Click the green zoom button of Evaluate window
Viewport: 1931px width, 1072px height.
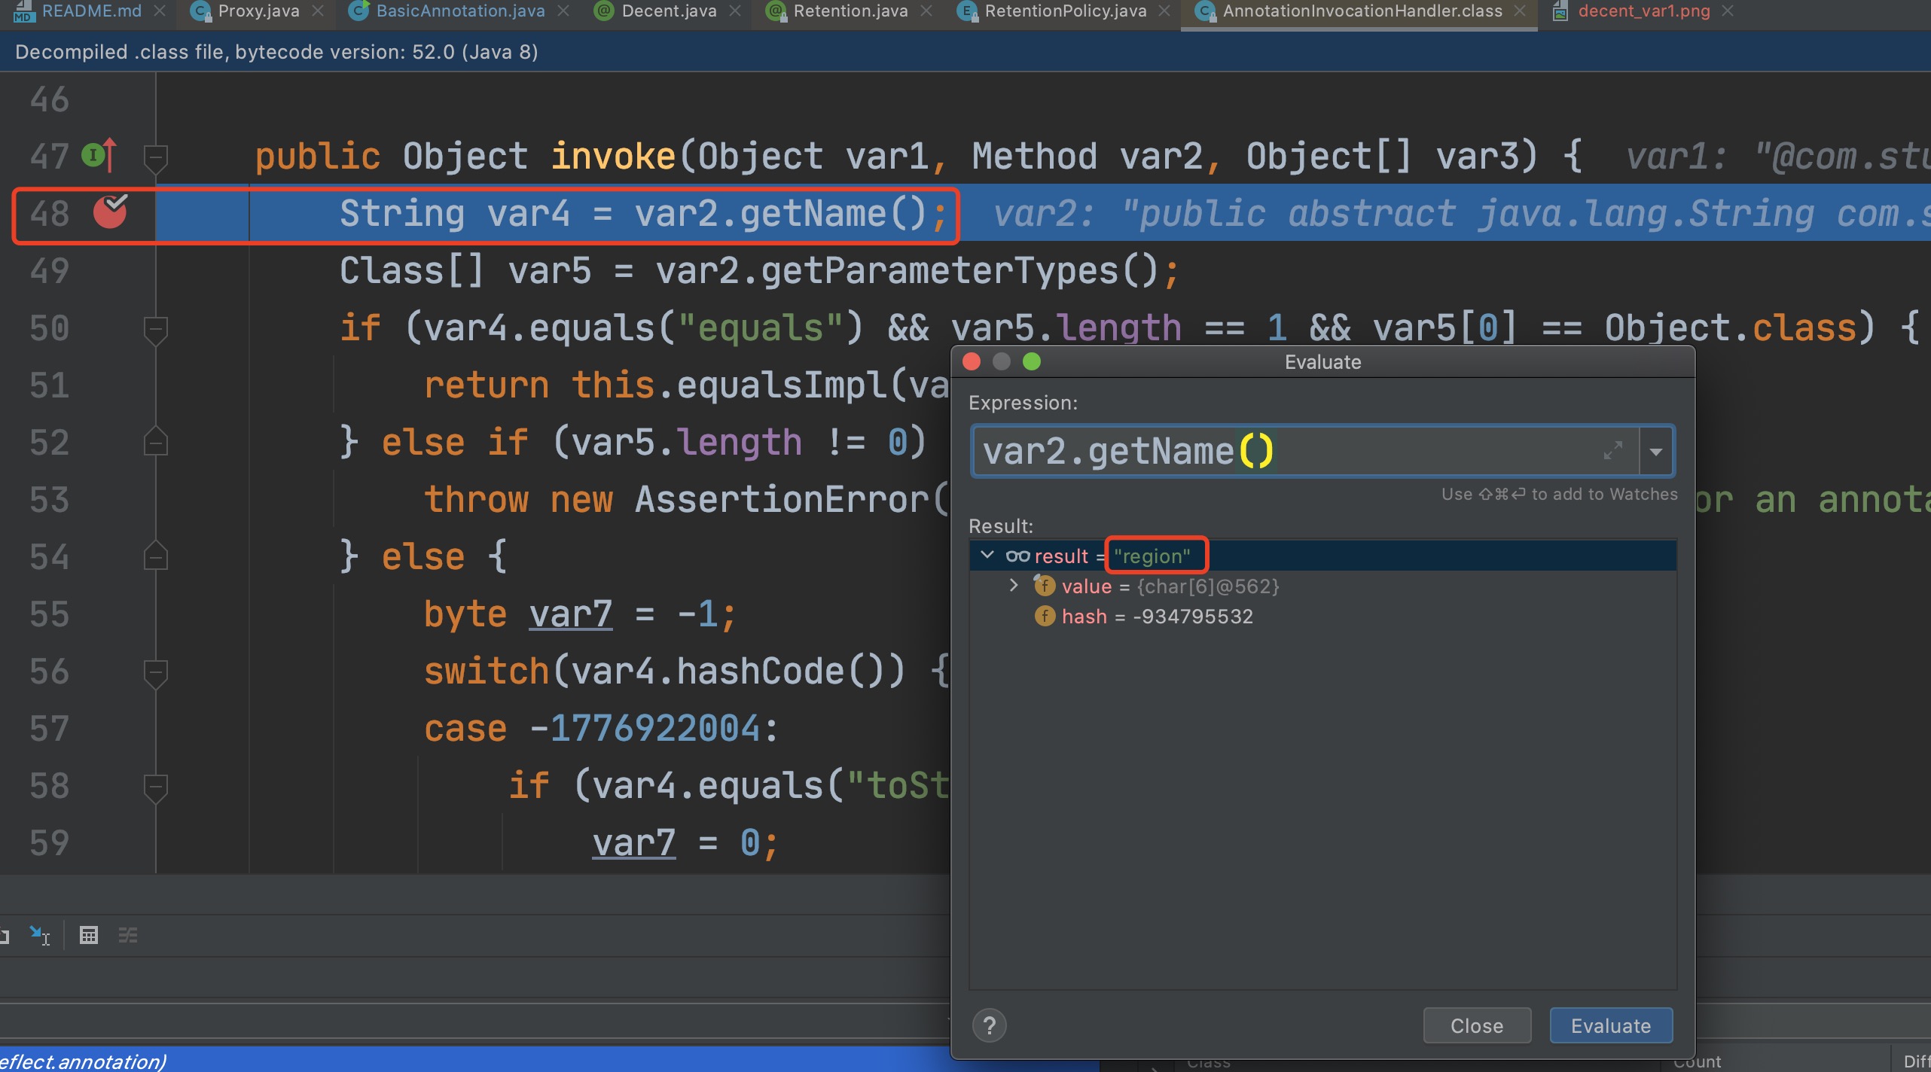point(1032,362)
